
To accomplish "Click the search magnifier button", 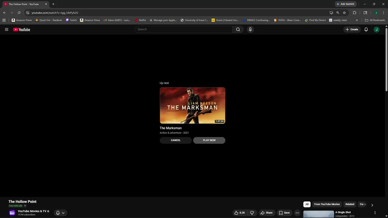I will [238, 29].
